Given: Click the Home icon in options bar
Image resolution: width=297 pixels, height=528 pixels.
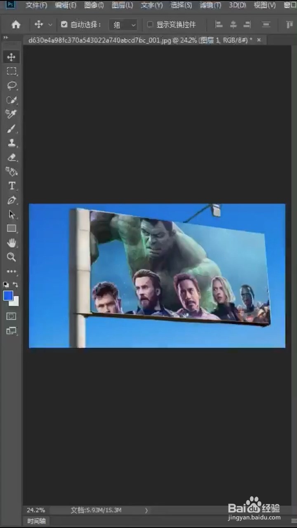Looking at the screenshot, I should coord(16,25).
